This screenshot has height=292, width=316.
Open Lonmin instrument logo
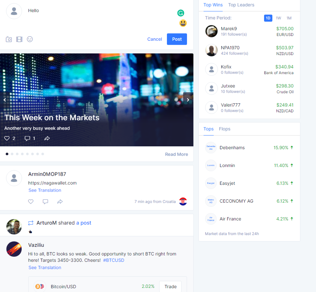pyautogui.click(x=211, y=165)
